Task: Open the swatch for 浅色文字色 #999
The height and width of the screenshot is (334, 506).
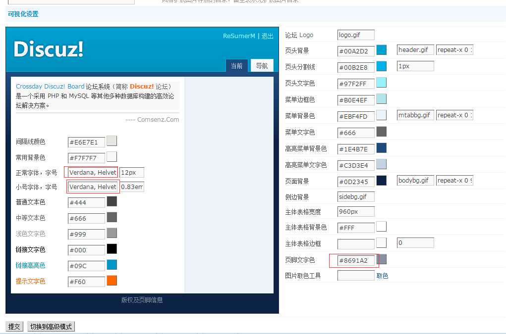Action: click(112, 233)
